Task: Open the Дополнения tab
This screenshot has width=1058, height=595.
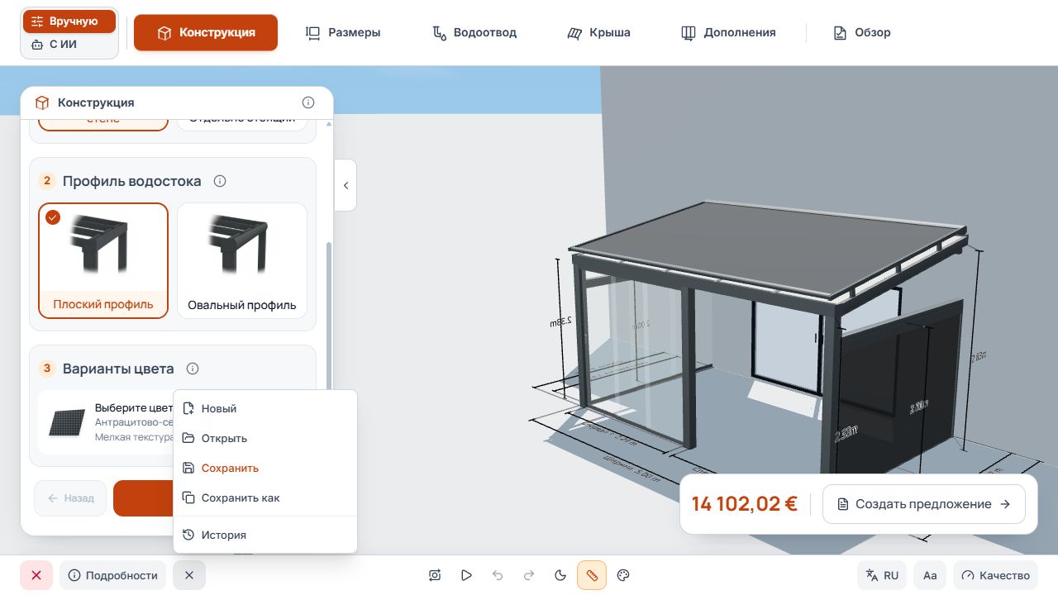Action: (x=728, y=33)
